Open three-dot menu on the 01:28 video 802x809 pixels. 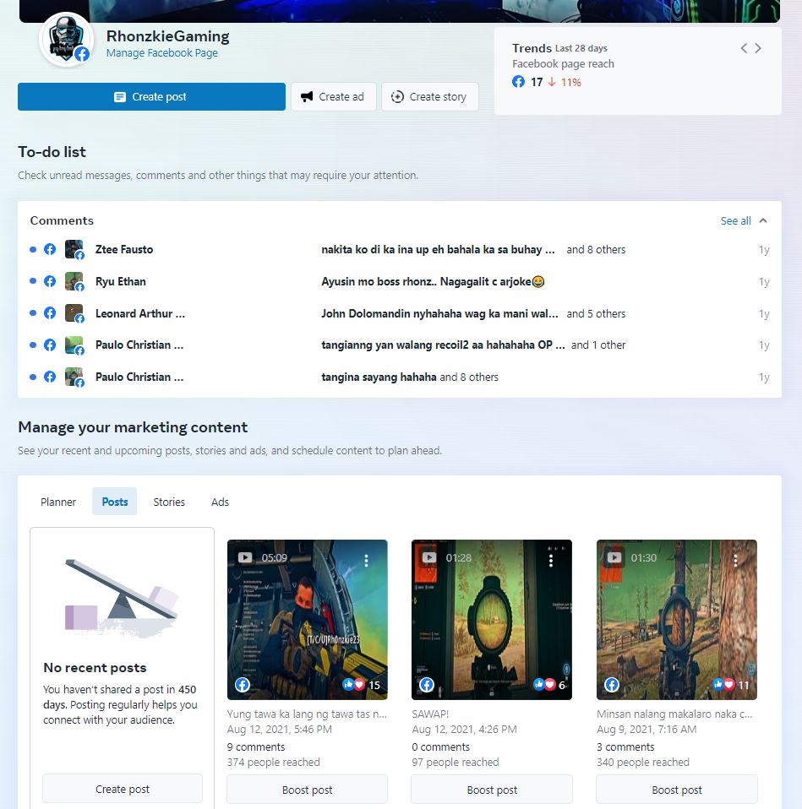coord(551,561)
